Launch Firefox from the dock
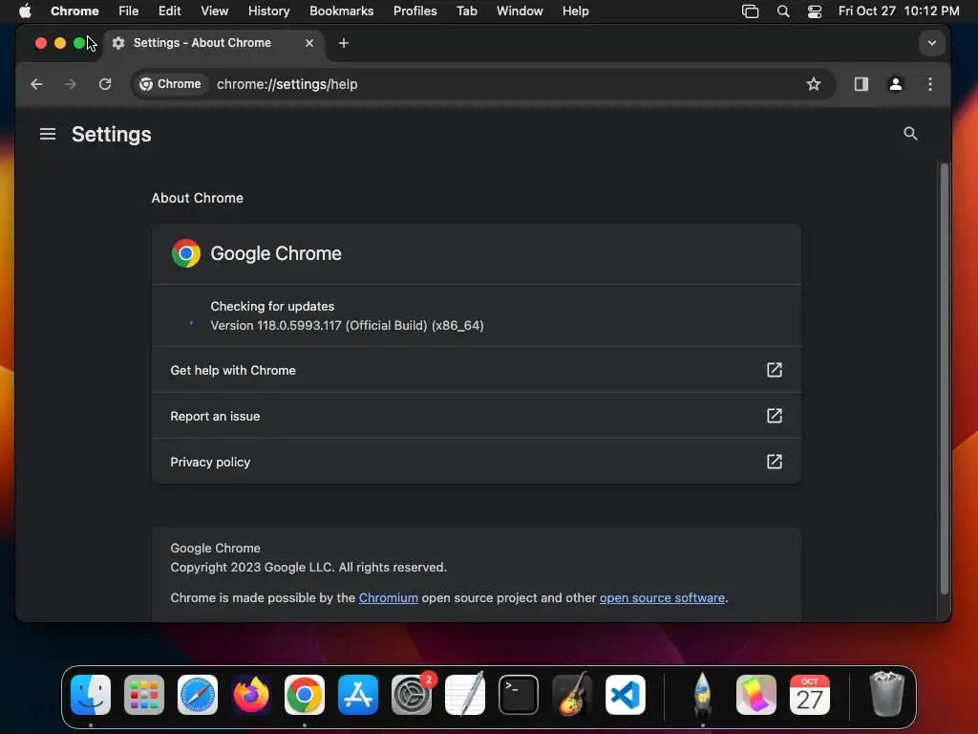The image size is (978, 734). 251,695
